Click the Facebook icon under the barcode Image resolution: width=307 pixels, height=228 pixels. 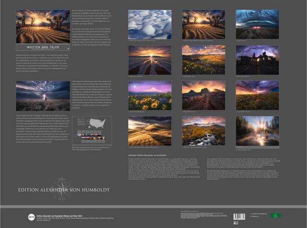235,223
